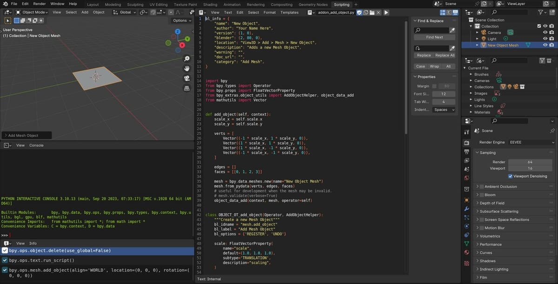Open the Render menu in the top bar
The image size is (558, 284).
[x=40, y=4]
